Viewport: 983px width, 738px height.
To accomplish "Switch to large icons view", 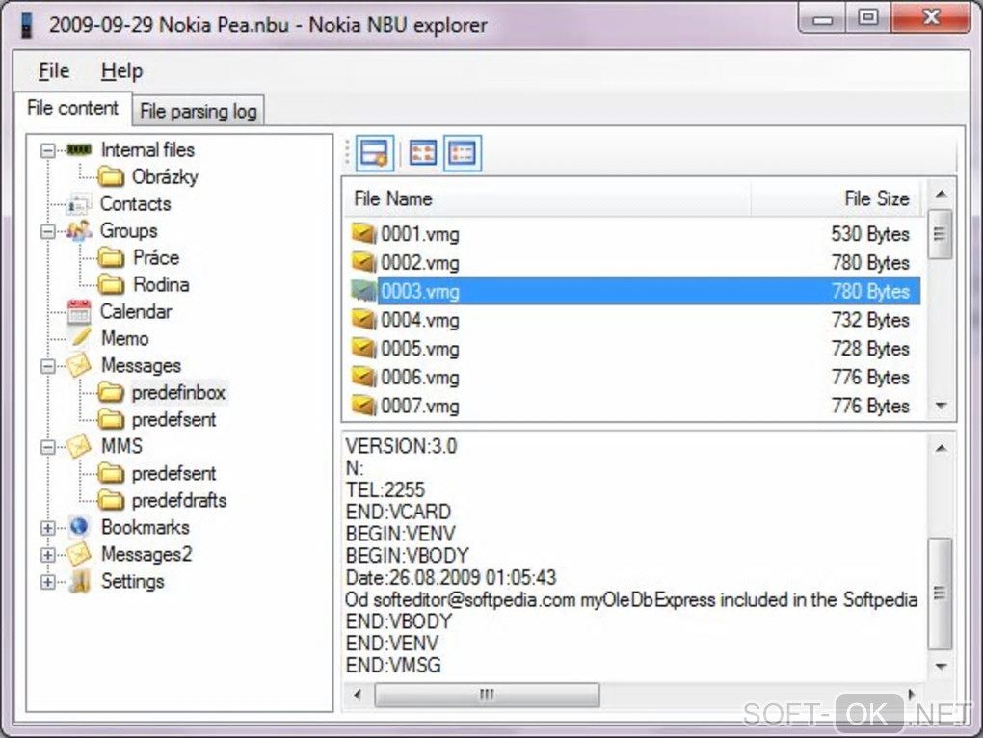I will 422,153.
